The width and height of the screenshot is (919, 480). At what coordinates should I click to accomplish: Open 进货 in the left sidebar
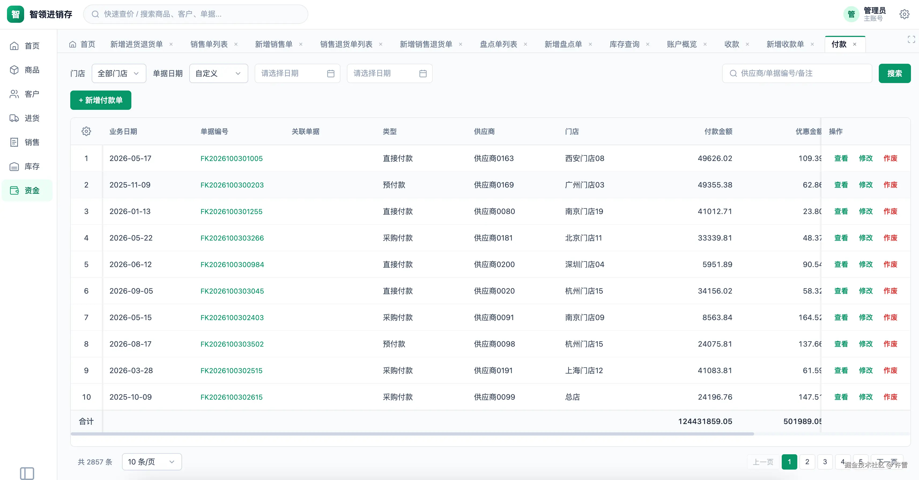tap(27, 118)
